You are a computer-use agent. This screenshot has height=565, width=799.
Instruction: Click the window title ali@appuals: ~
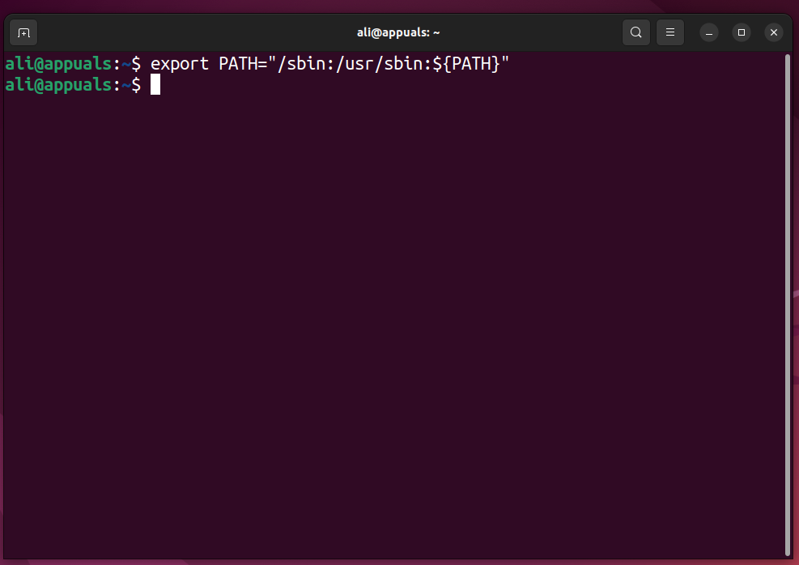click(x=398, y=32)
